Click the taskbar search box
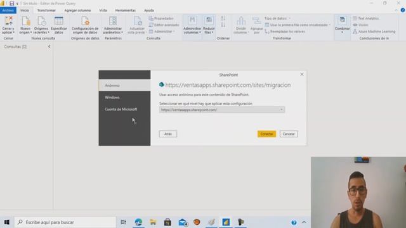The image size is (406, 228). click(65, 222)
